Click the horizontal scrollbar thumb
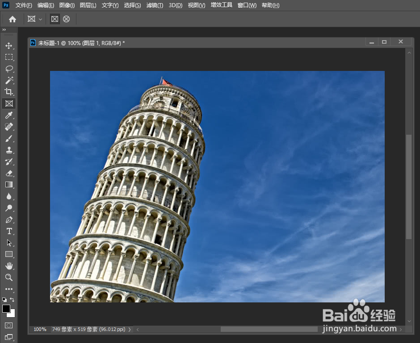 pyautogui.click(x=269, y=329)
